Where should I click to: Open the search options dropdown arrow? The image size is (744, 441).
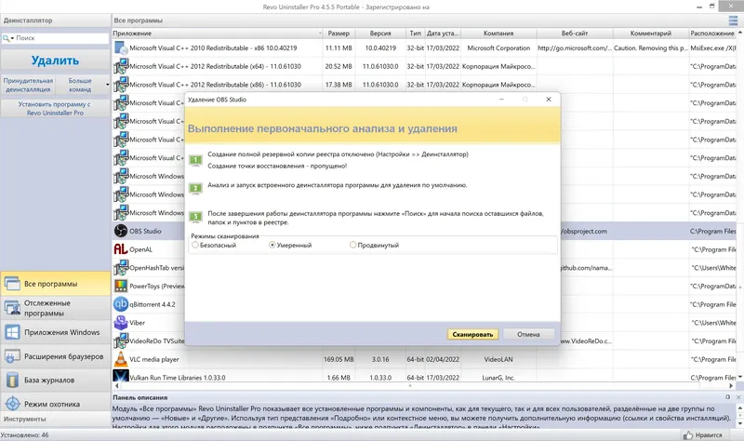point(12,38)
